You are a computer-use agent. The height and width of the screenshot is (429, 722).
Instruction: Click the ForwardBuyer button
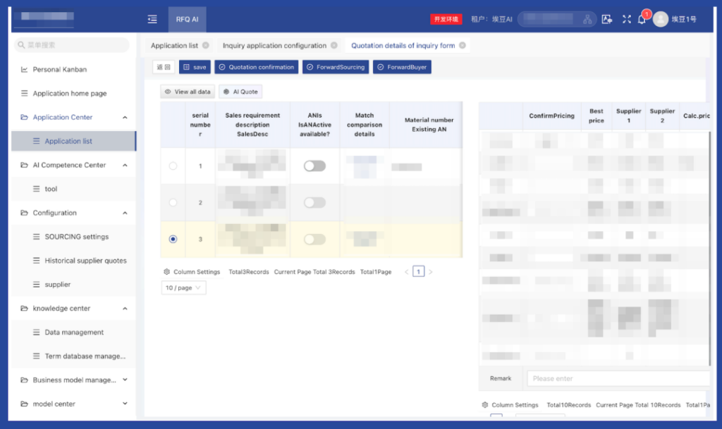pyautogui.click(x=402, y=67)
